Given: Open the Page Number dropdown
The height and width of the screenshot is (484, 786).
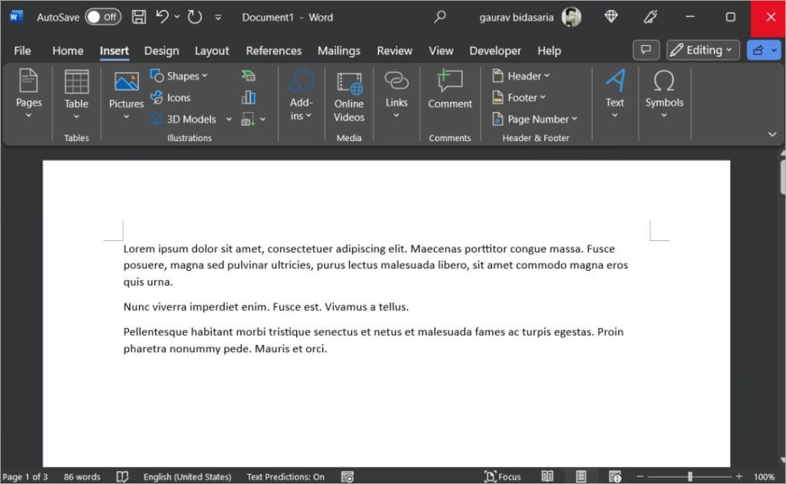Looking at the screenshot, I should (x=535, y=119).
